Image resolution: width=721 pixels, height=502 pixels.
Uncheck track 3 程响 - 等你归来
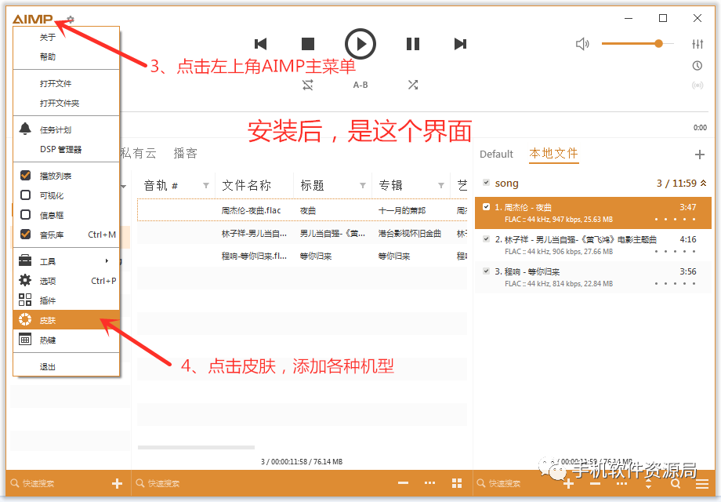(486, 271)
